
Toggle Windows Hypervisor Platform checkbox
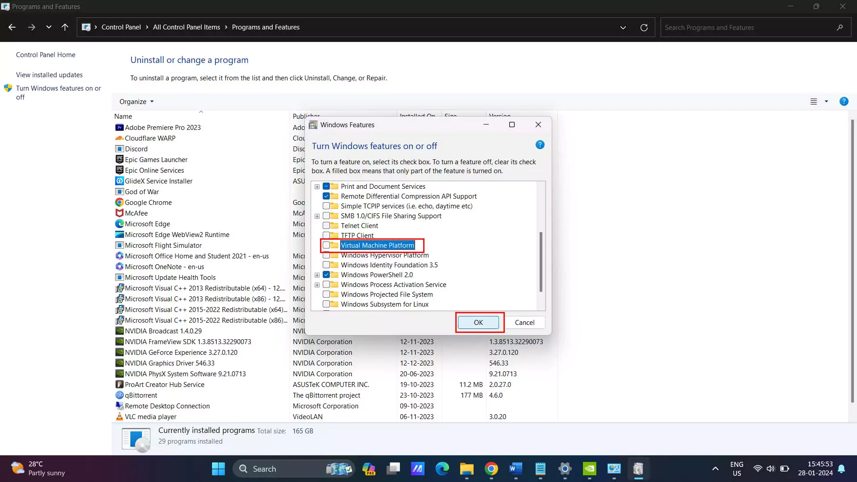326,255
